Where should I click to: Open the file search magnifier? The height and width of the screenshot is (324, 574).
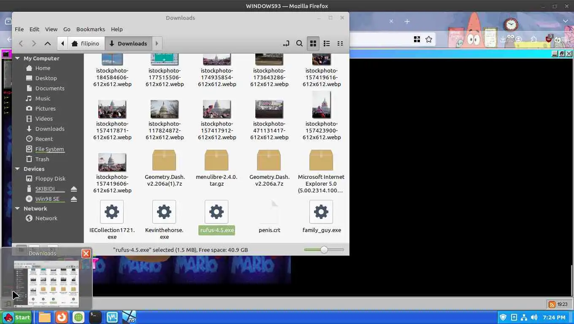[299, 43]
